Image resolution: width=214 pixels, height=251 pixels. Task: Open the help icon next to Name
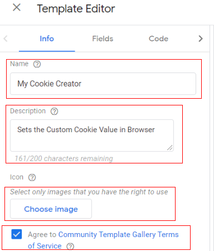click(x=37, y=64)
